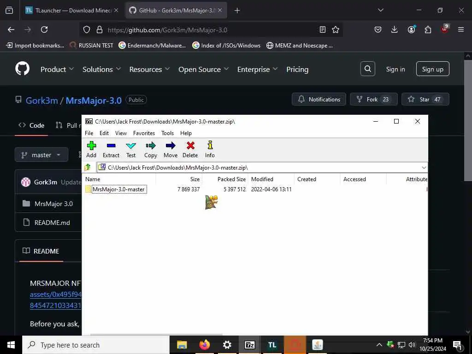The image size is (472, 354).
Task: Fork the repository with Fork button
Action: pos(373,100)
